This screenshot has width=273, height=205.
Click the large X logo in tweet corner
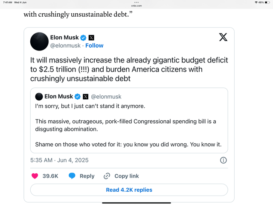pyautogui.click(x=223, y=37)
